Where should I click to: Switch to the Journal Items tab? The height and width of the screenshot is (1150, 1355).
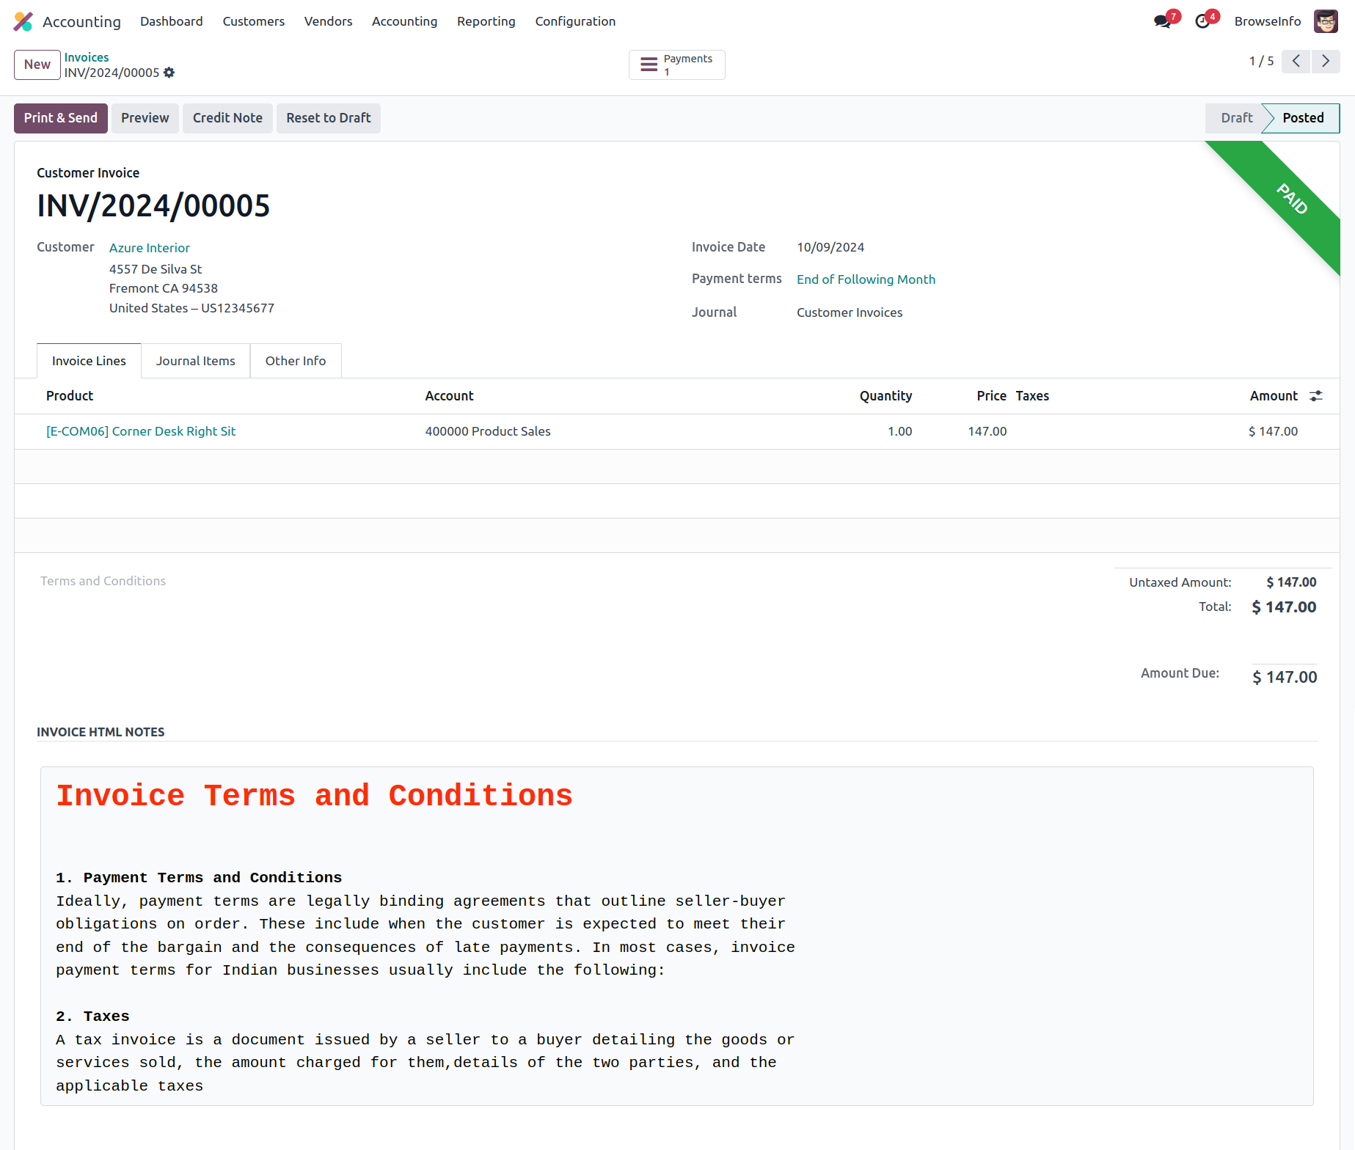(195, 361)
